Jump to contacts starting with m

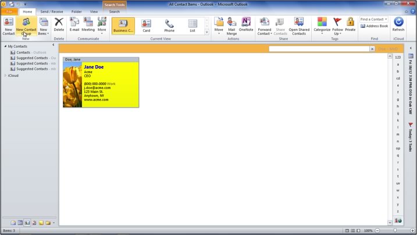point(398,134)
